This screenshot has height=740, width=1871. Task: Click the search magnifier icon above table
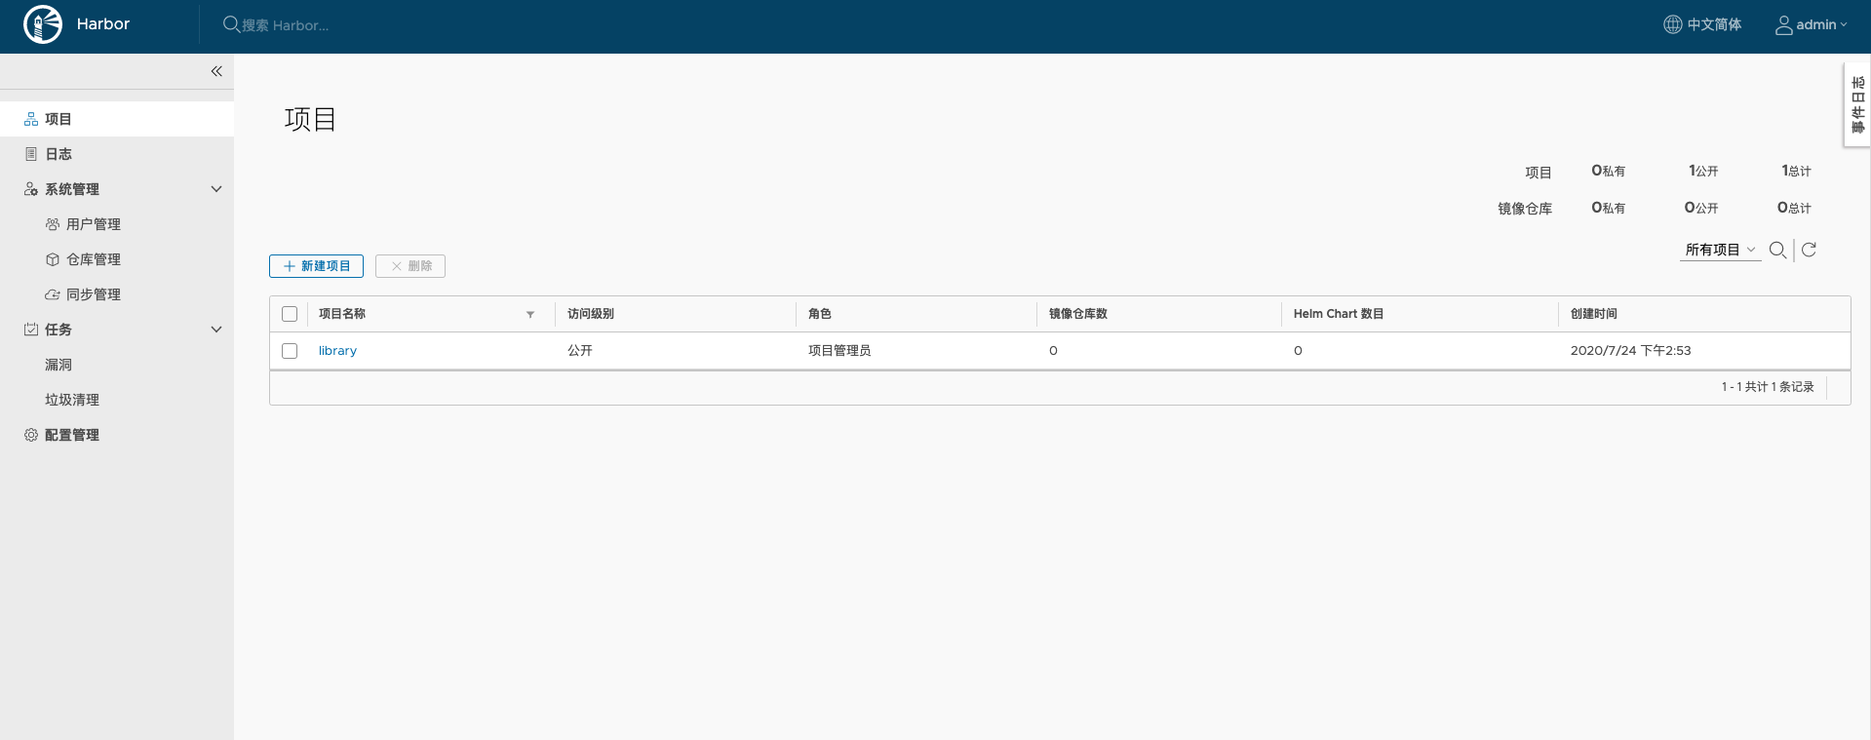coord(1777,251)
